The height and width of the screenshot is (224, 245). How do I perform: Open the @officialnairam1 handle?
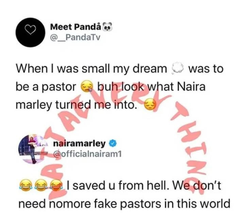point(87,154)
